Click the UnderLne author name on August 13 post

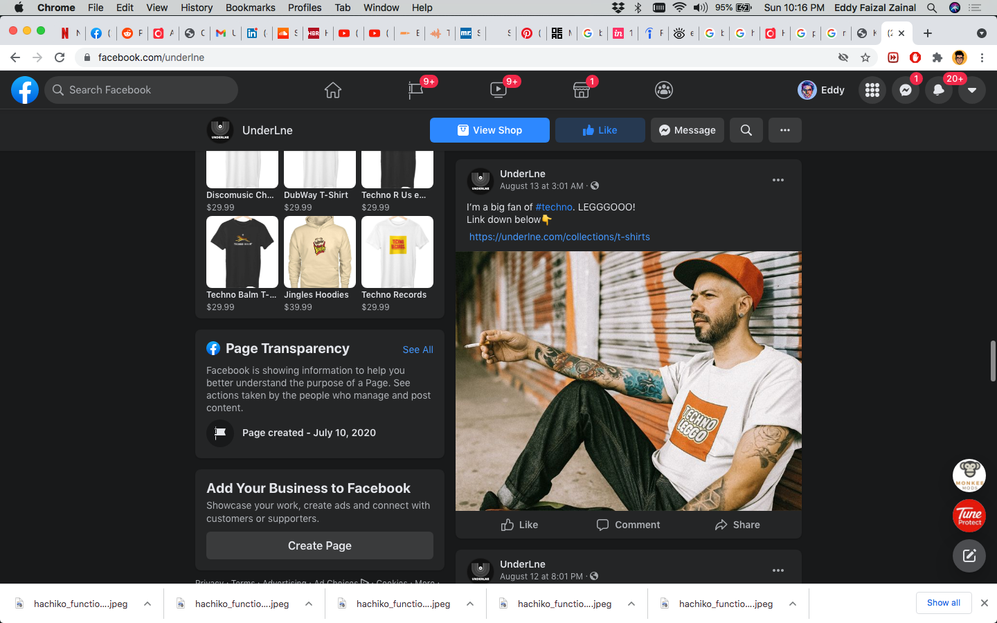pos(523,174)
